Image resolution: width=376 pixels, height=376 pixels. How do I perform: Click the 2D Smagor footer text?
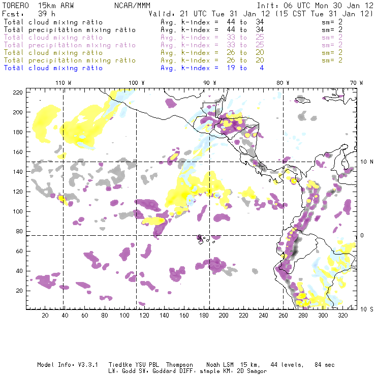click(x=252, y=371)
